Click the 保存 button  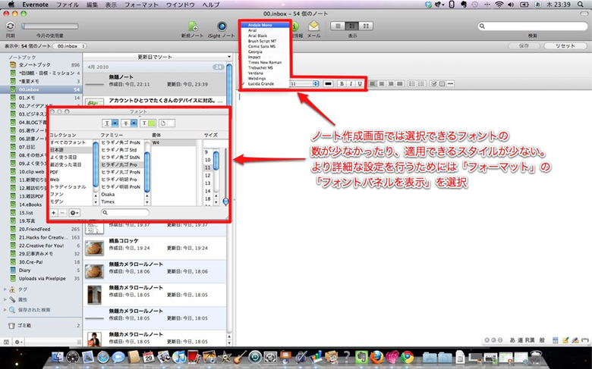point(524,46)
